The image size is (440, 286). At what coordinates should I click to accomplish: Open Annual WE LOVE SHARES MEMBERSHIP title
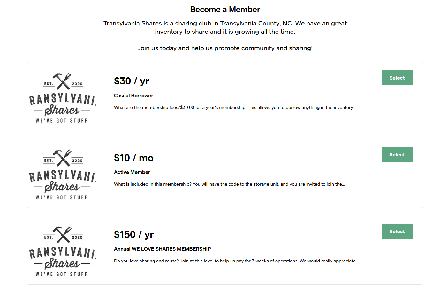pos(162,249)
